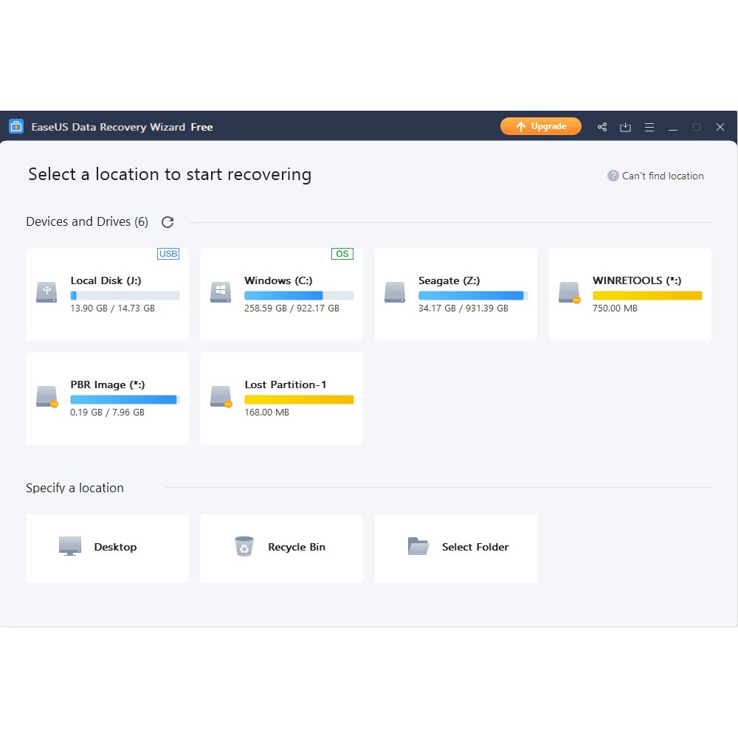Select the Local Disk (J:) USB drive icon
738x738 pixels.
[x=46, y=292]
